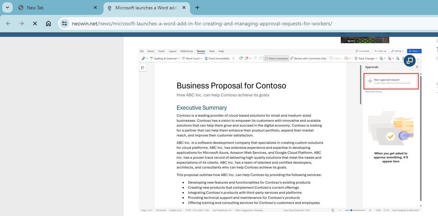
Task: Toggle the navigation pane icon left of document
Action: tap(142, 68)
